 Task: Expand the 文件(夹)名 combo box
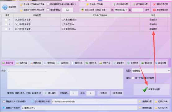[121, 10]
